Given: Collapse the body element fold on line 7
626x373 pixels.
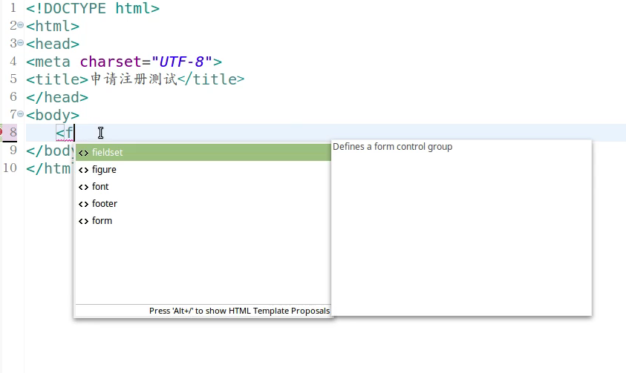Looking at the screenshot, I should click(x=21, y=114).
